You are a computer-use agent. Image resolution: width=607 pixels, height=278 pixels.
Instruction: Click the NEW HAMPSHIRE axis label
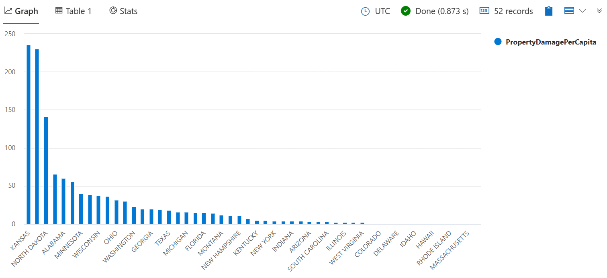[222, 250]
